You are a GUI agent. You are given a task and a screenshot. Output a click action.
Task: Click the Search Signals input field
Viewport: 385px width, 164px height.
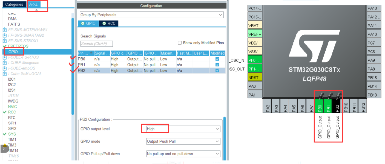[x=97, y=44]
